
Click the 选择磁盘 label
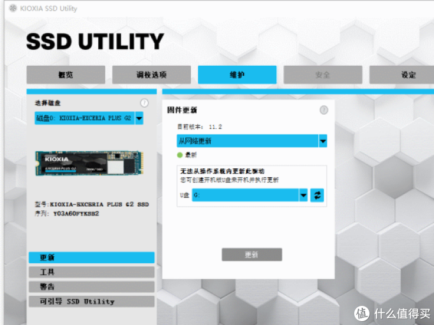(48, 103)
